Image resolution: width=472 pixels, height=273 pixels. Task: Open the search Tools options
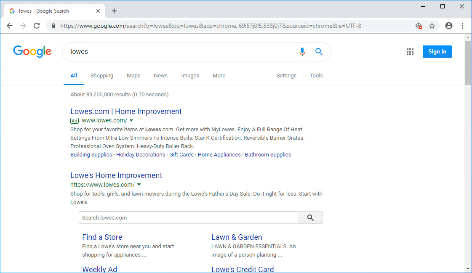pyautogui.click(x=316, y=76)
